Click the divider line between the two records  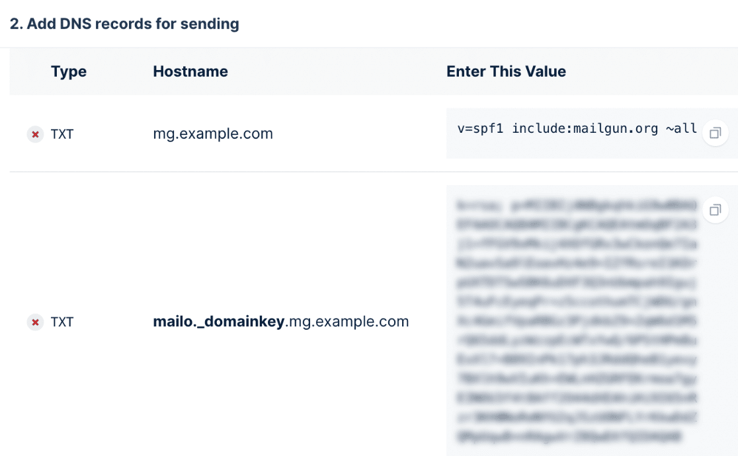click(x=331, y=172)
